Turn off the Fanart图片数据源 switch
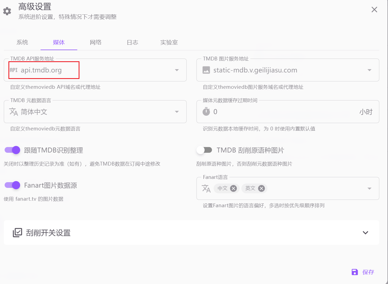 (13, 185)
